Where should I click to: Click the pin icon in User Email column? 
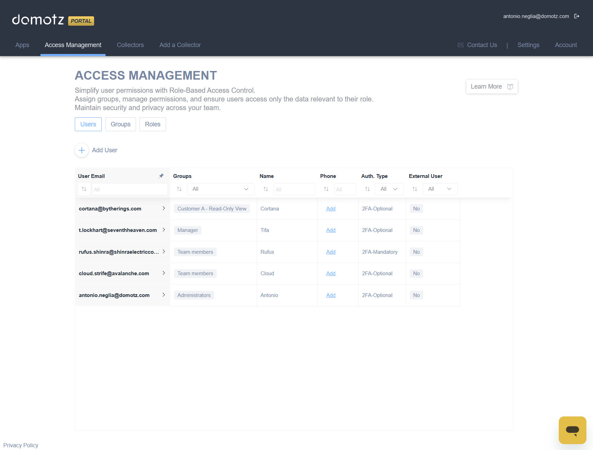(x=161, y=176)
